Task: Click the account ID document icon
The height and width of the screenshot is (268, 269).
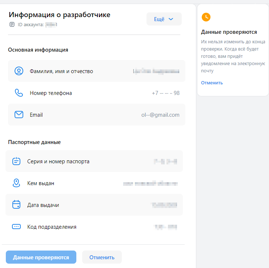Action: click(12, 24)
